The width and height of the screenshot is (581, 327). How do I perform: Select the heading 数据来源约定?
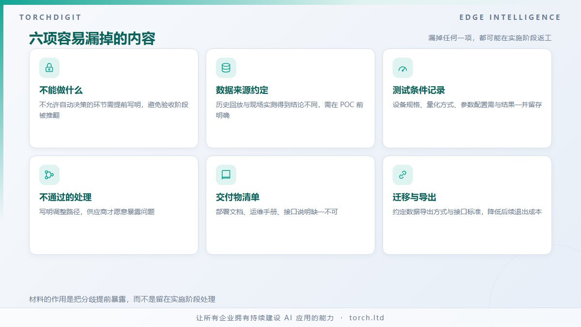242,91
